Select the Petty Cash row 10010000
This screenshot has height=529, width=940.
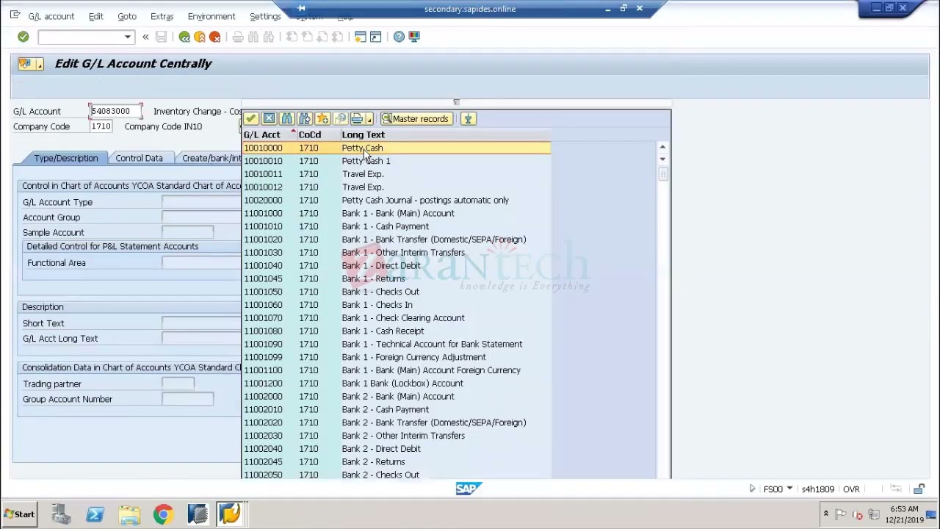click(x=397, y=148)
